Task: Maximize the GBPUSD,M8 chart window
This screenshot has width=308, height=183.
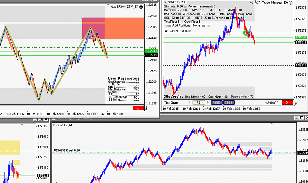Action: tap(302, 118)
